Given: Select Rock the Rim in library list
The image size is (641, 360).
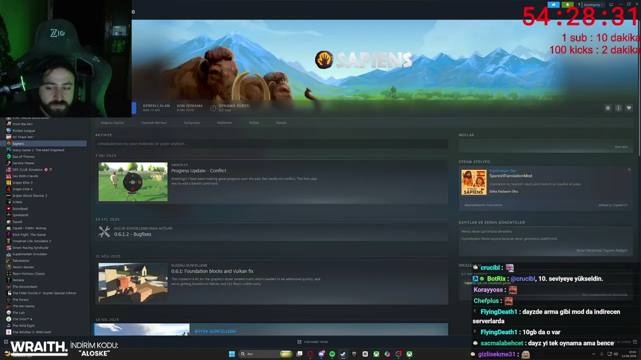Looking at the screenshot, I should (x=23, y=124).
